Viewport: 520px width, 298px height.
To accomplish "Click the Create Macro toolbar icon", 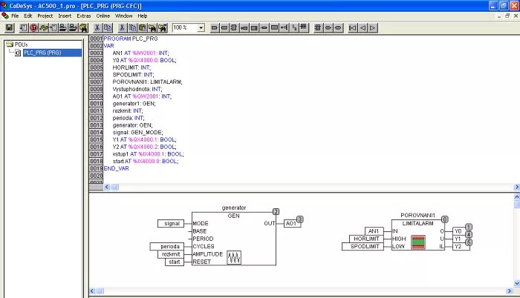I will pyautogui.click(x=318, y=28).
